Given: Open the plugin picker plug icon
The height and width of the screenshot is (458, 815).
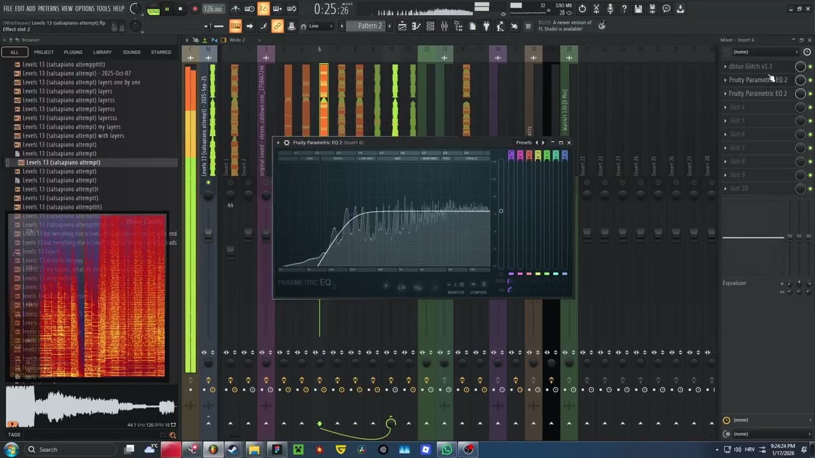Looking at the screenshot, I should tap(486, 26).
